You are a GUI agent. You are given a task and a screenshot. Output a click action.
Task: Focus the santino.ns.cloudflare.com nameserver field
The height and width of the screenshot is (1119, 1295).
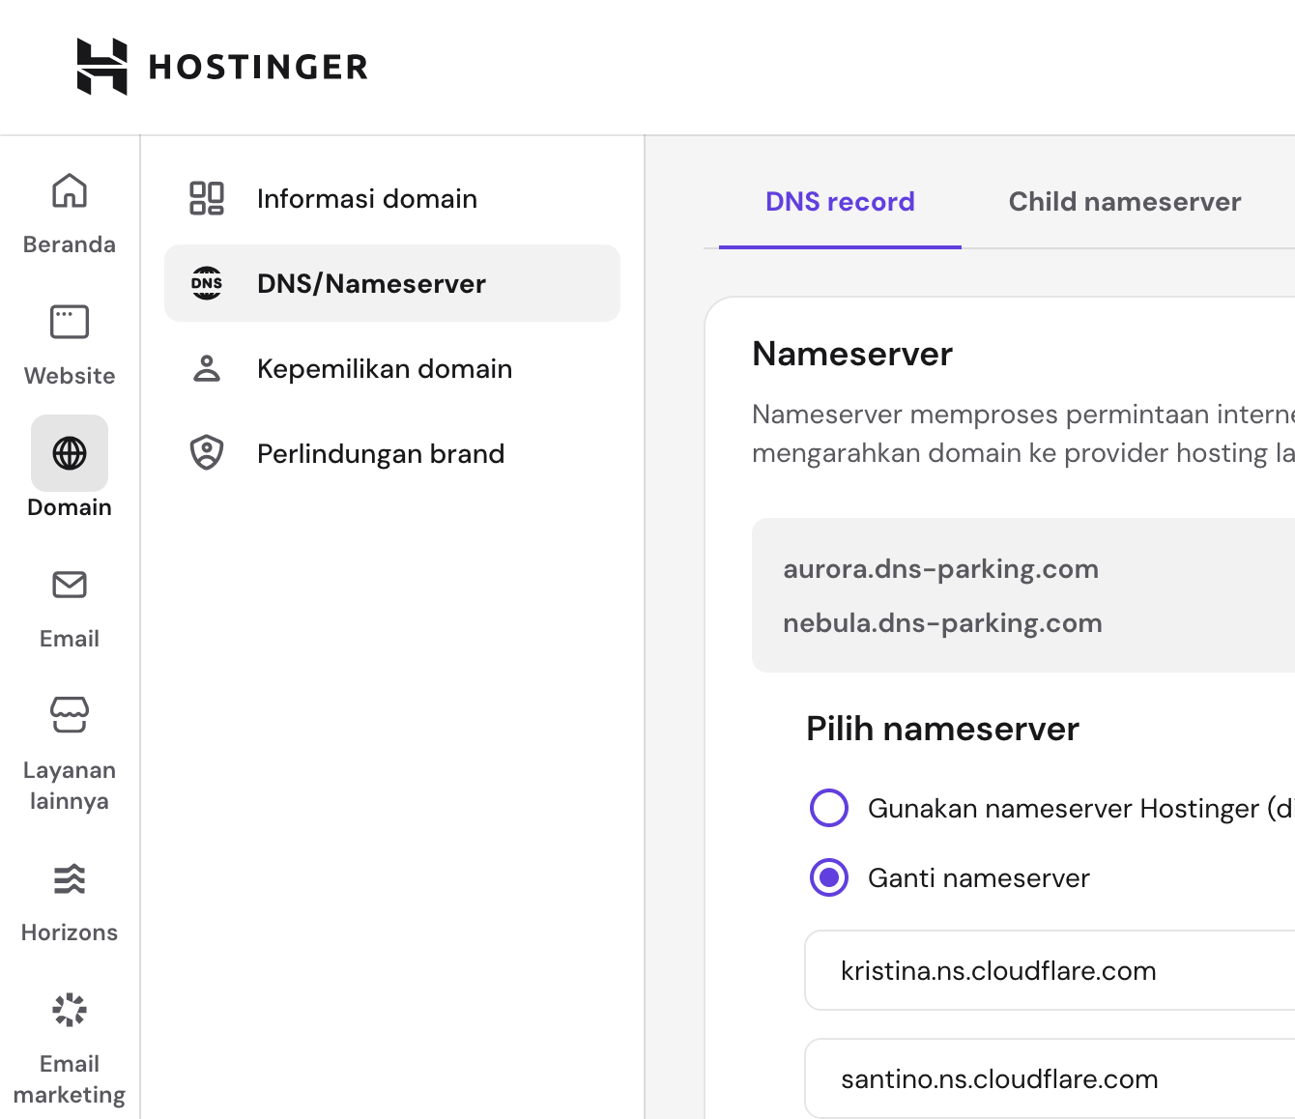[x=1050, y=1078]
